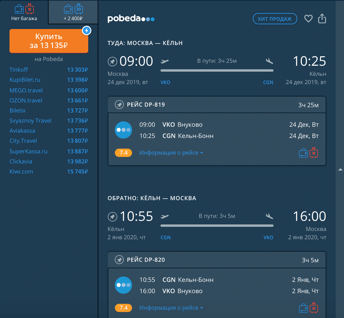The width and height of the screenshot is (344, 318).
Task: Click the orange 'Купить за 13 135₽' button
Action: (49, 41)
